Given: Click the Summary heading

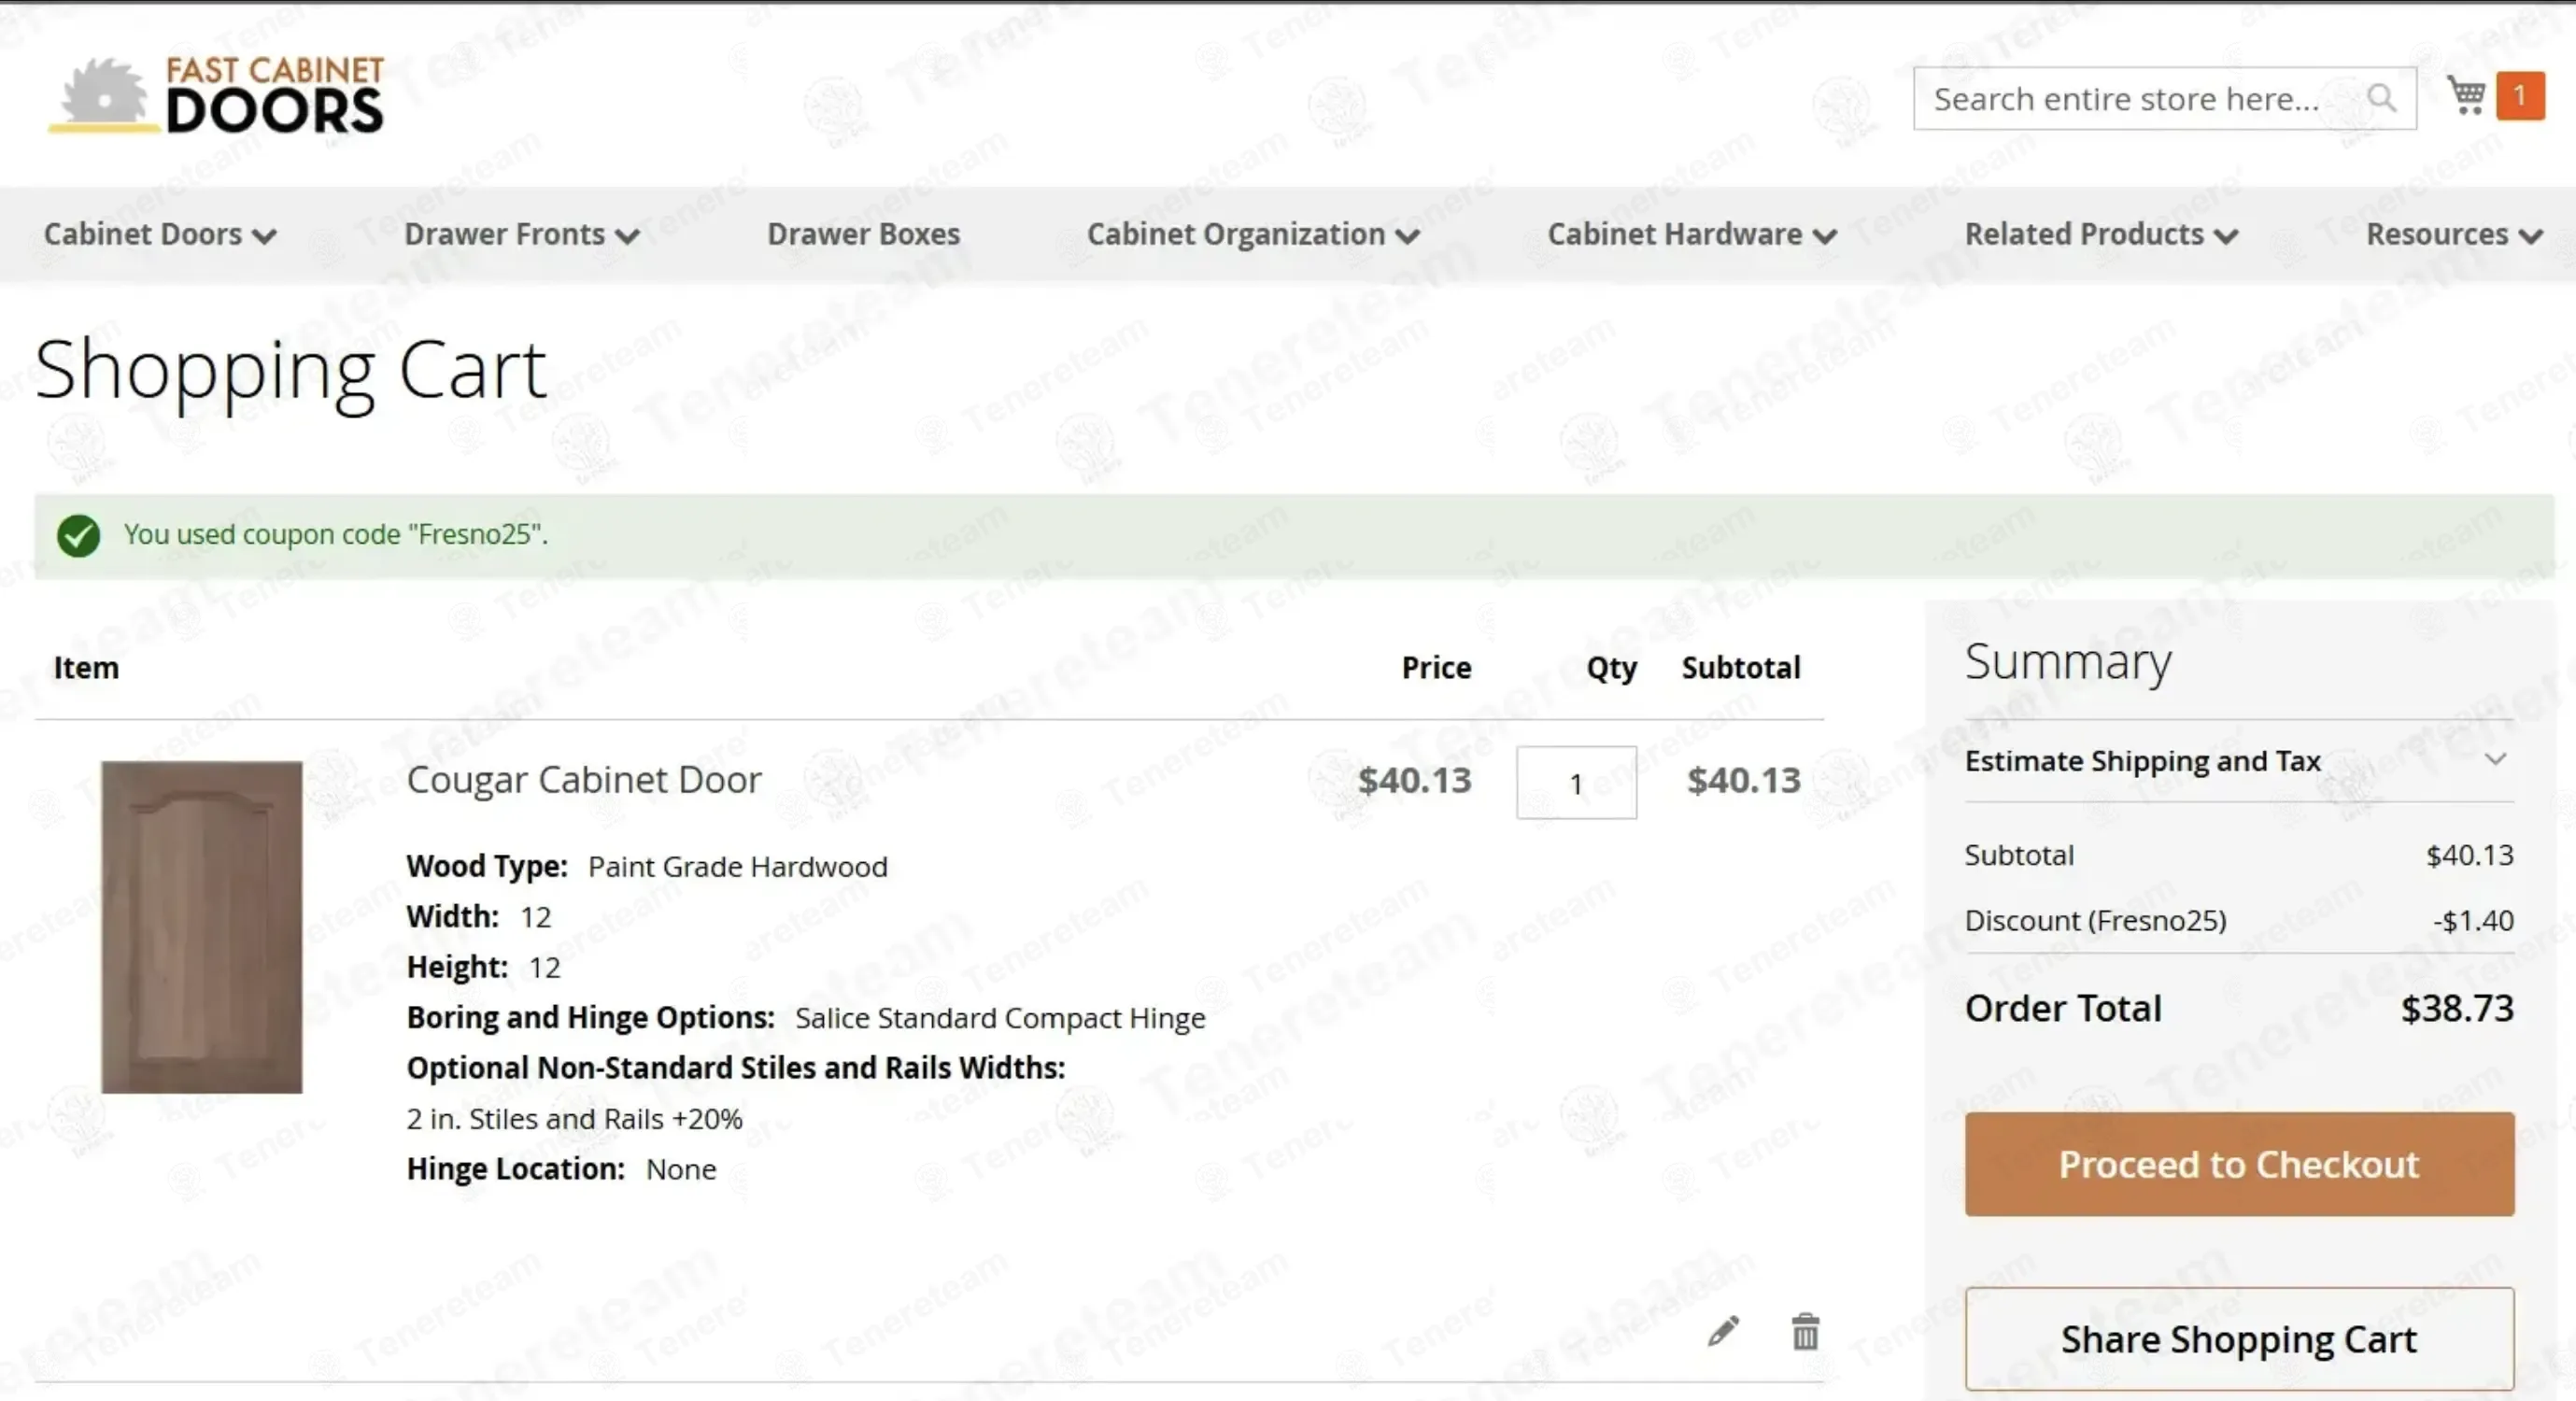Looking at the screenshot, I should [x=2068, y=662].
